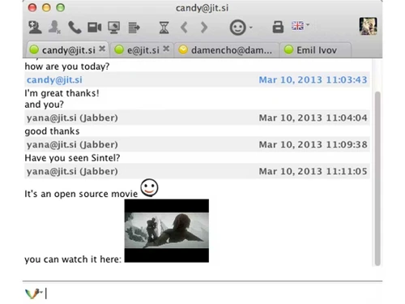
Task: Click the blue candy@jit.si sender name
Action: [x=54, y=80]
